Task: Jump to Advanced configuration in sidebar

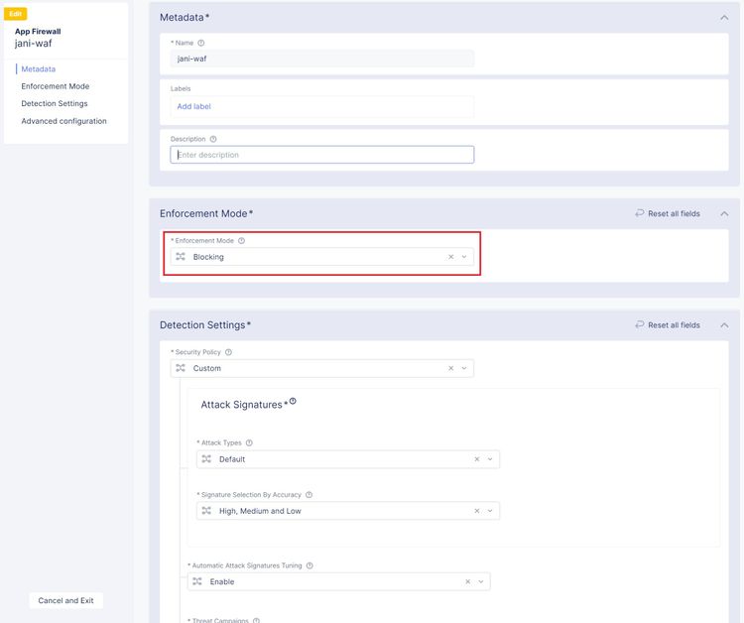Action: 63,121
